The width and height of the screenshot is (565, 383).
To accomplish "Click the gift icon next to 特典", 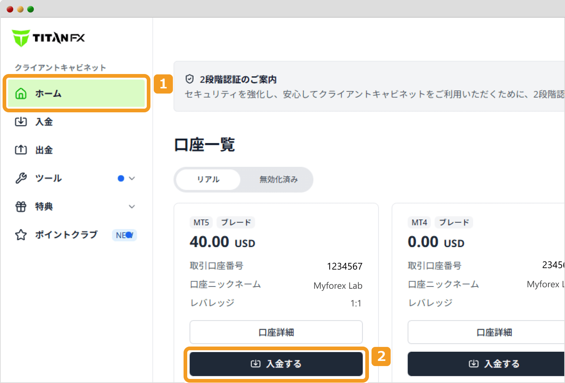I will (21, 207).
